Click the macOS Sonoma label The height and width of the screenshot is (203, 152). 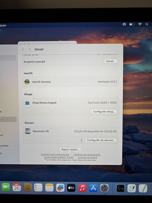41,82
